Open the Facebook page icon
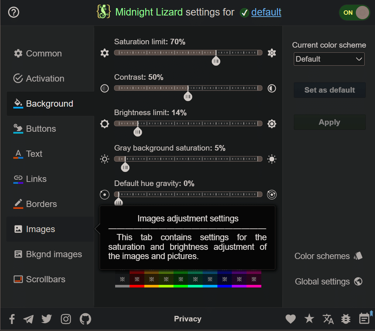Image resolution: width=375 pixels, height=331 pixels. 12,319
